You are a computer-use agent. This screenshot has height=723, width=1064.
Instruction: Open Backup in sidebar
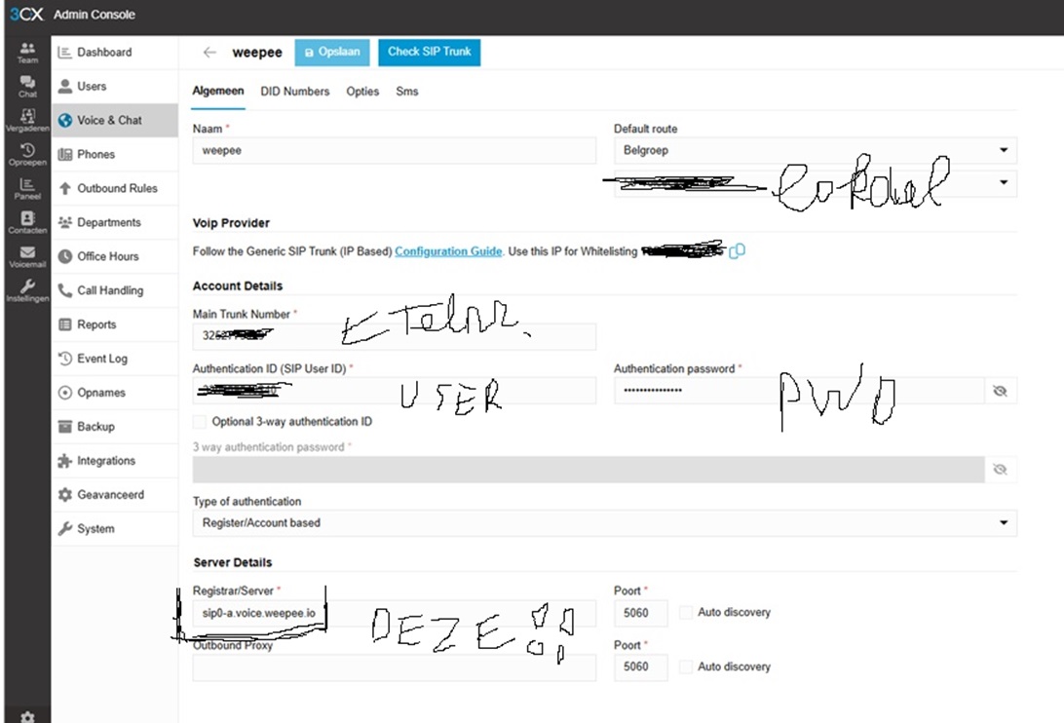click(x=115, y=427)
